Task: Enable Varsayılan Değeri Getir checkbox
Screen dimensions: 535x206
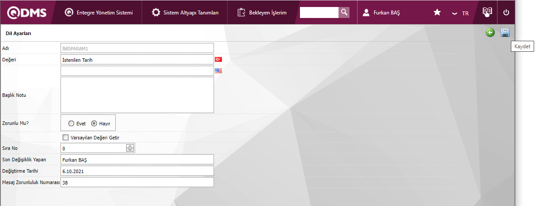Action: 66,138
